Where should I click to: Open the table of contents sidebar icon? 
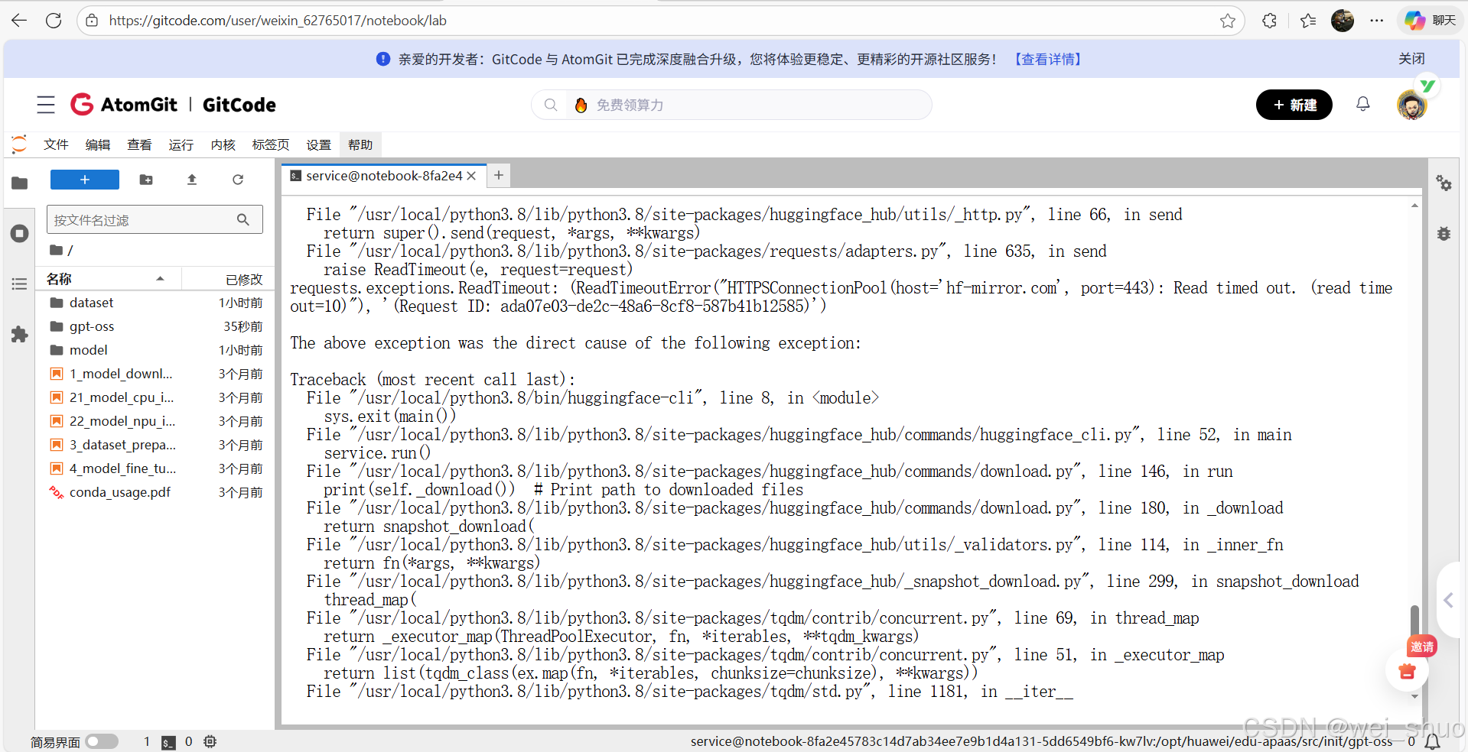coord(20,284)
